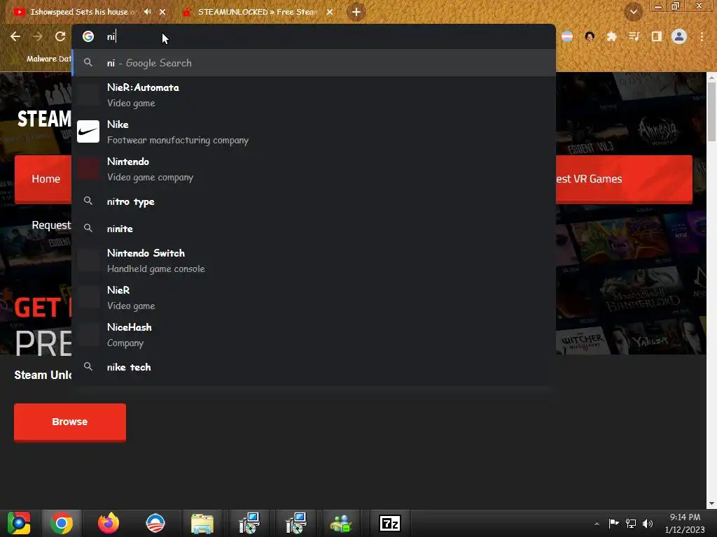The height and width of the screenshot is (537, 717).
Task: Pick the Nintendo video game company suggestion
Action: tap(314, 169)
